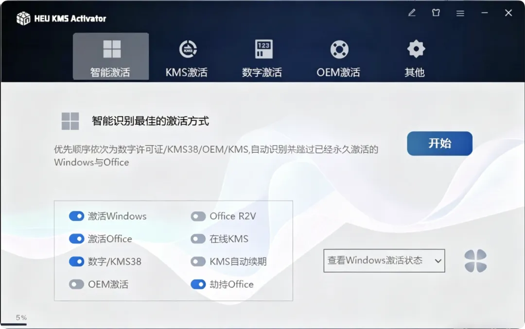
Task: Click the 其他 gear icon
Action: (416, 49)
